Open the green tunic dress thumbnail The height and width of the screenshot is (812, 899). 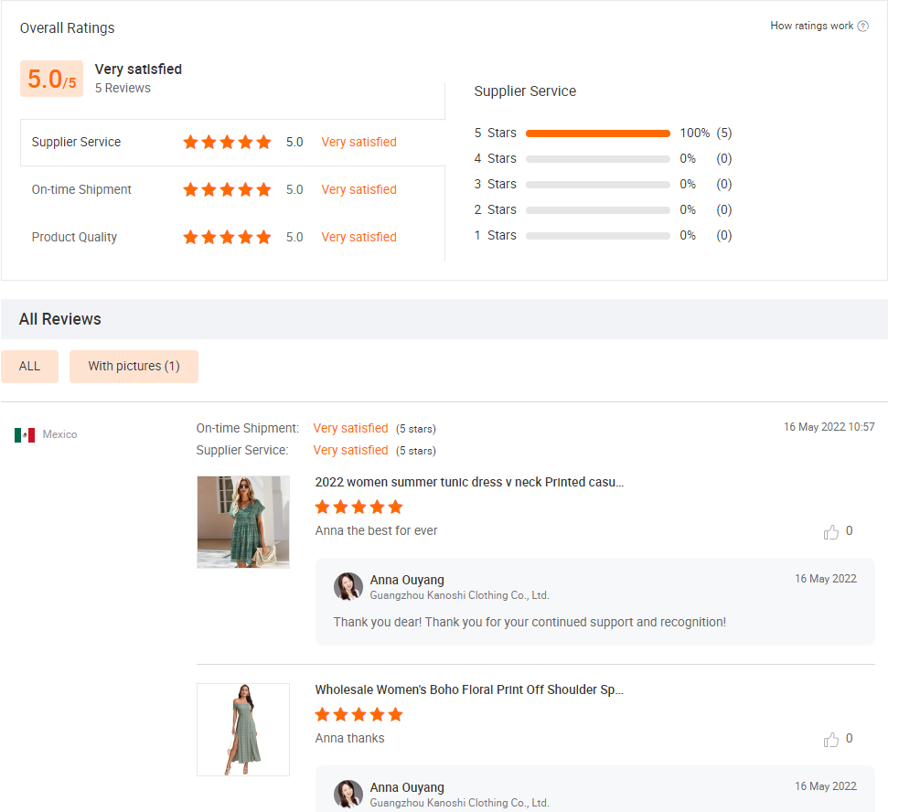coord(243,522)
